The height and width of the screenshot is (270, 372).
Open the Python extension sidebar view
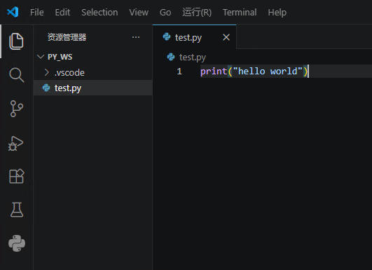pos(17,243)
